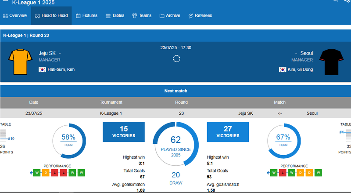Image resolution: width=351 pixels, height=193 pixels.
Task: Click Jeju SK in the next match row
Action: click(246, 113)
